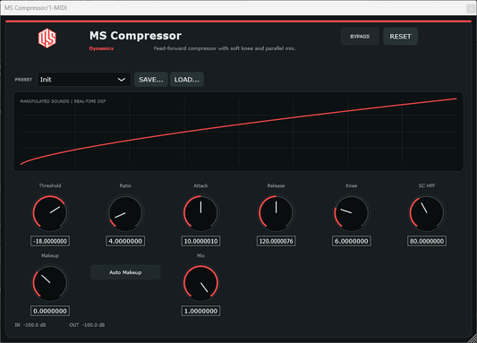Select the Release value field 120.0000076

276,241
